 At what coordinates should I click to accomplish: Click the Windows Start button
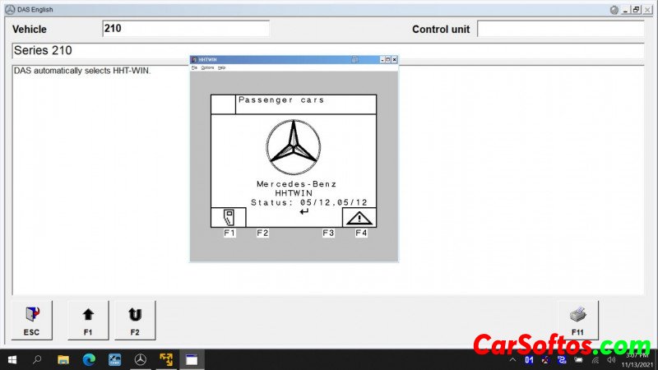pyautogui.click(x=12, y=359)
